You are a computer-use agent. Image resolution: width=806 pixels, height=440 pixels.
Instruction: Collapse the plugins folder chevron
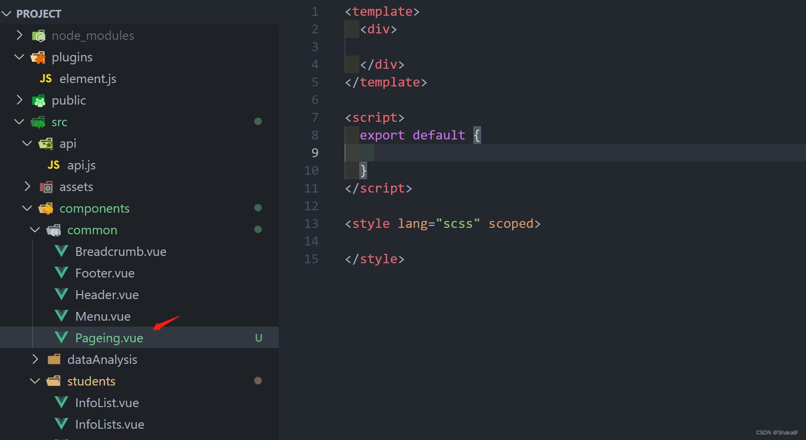19,57
